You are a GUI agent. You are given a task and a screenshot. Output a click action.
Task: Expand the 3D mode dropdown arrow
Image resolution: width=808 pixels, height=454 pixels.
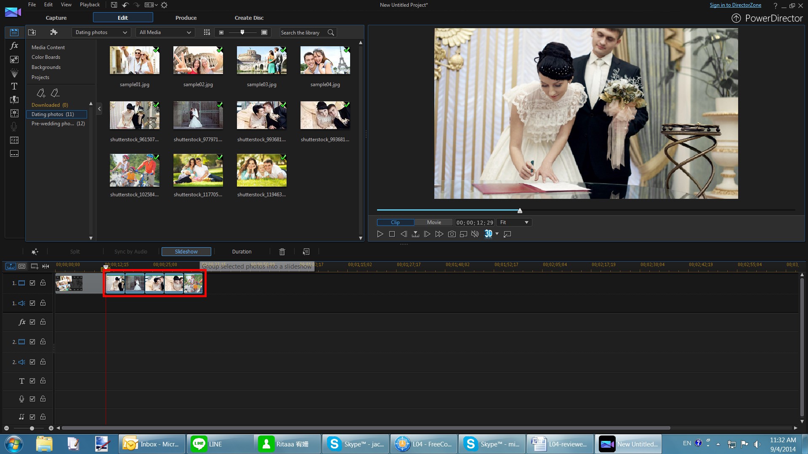pos(497,234)
